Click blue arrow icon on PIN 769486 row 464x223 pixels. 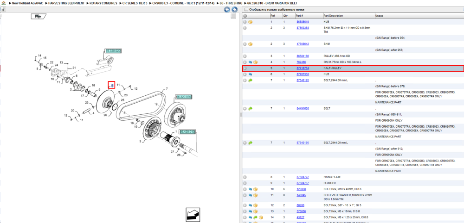(250, 62)
